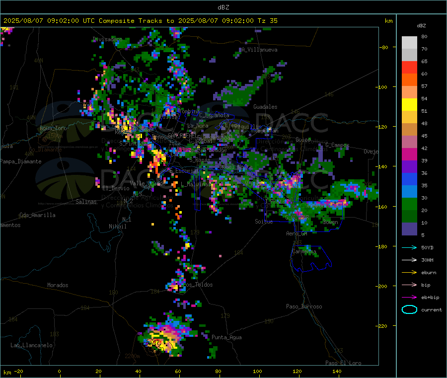Click the Paso_Barroso place label
Image resolution: width=447 pixels, height=378 pixels.
coord(304,306)
